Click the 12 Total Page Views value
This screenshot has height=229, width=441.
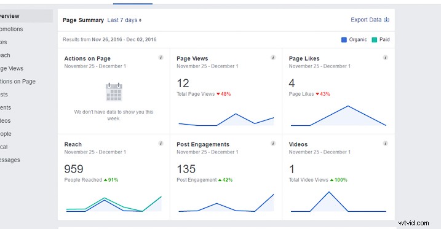[x=183, y=83]
